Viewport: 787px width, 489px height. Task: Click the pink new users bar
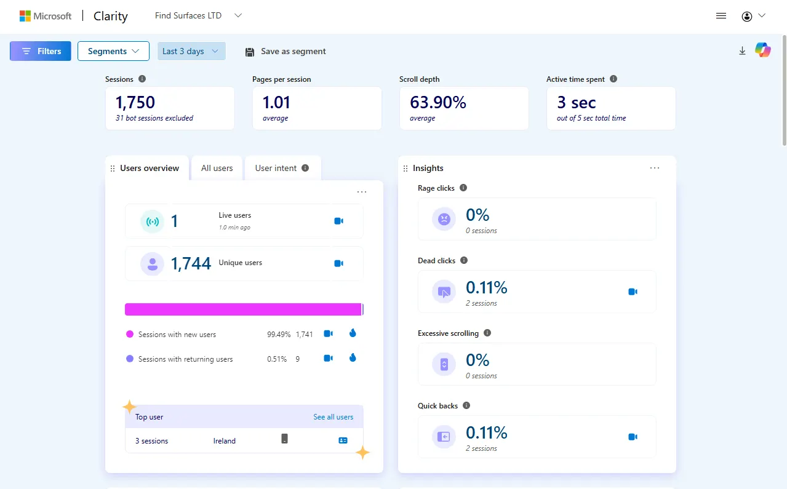243,309
